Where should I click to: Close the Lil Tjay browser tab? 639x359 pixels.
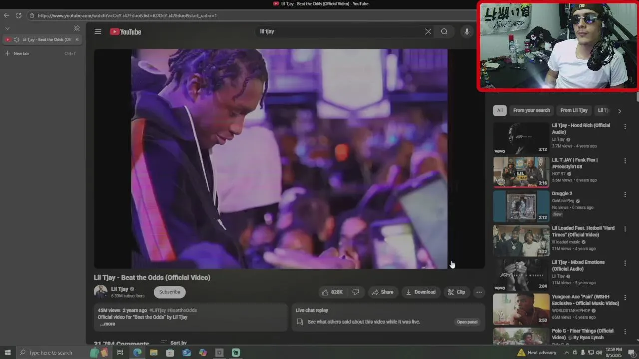click(x=77, y=39)
